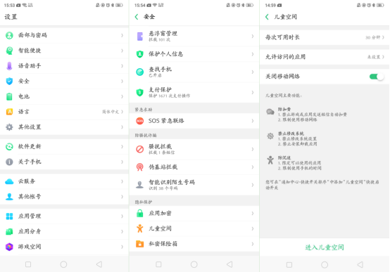The height and width of the screenshot is (272, 390).
Task: Expand 应用管理 row chevron
Action: (122, 216)
